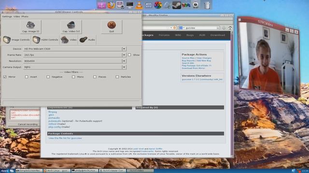
Task: Click the download arrow icon in Firefox toolbar
Action: 224,28
